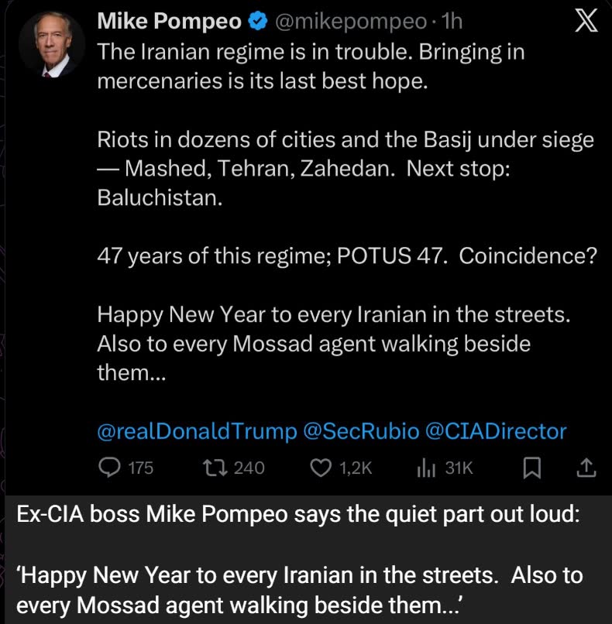Click the reply comment icon
Screen dimensions: 612x624
point(111,468)
